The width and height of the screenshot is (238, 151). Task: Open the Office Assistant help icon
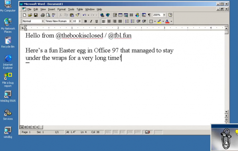pyautogui.click(x=170, y=15)
